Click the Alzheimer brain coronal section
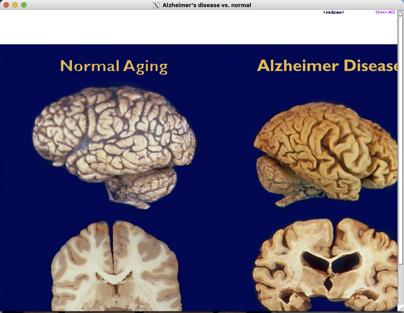This screenshot has height=313, width=404. 325,266
